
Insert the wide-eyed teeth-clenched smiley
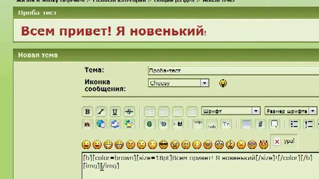219,145
